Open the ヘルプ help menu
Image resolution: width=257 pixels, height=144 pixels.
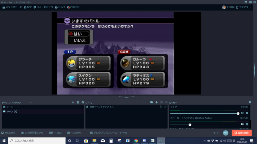click(x=60, y=7)
